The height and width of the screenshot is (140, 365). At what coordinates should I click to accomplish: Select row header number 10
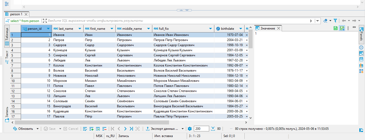pos(16,81)
